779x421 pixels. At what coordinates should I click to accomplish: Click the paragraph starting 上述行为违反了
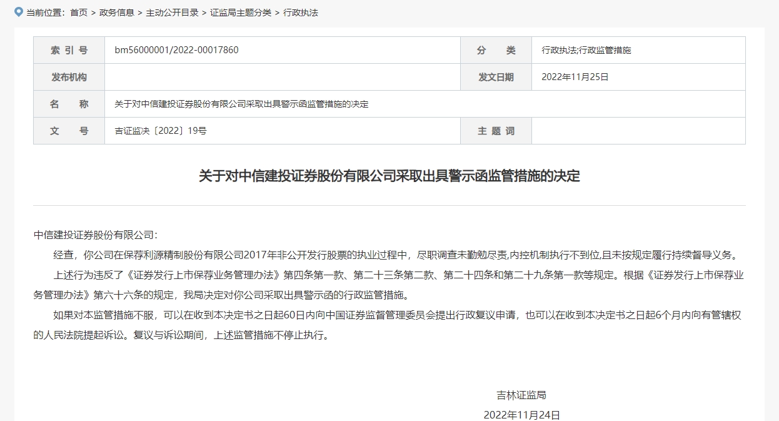click(x=389, y=285)
